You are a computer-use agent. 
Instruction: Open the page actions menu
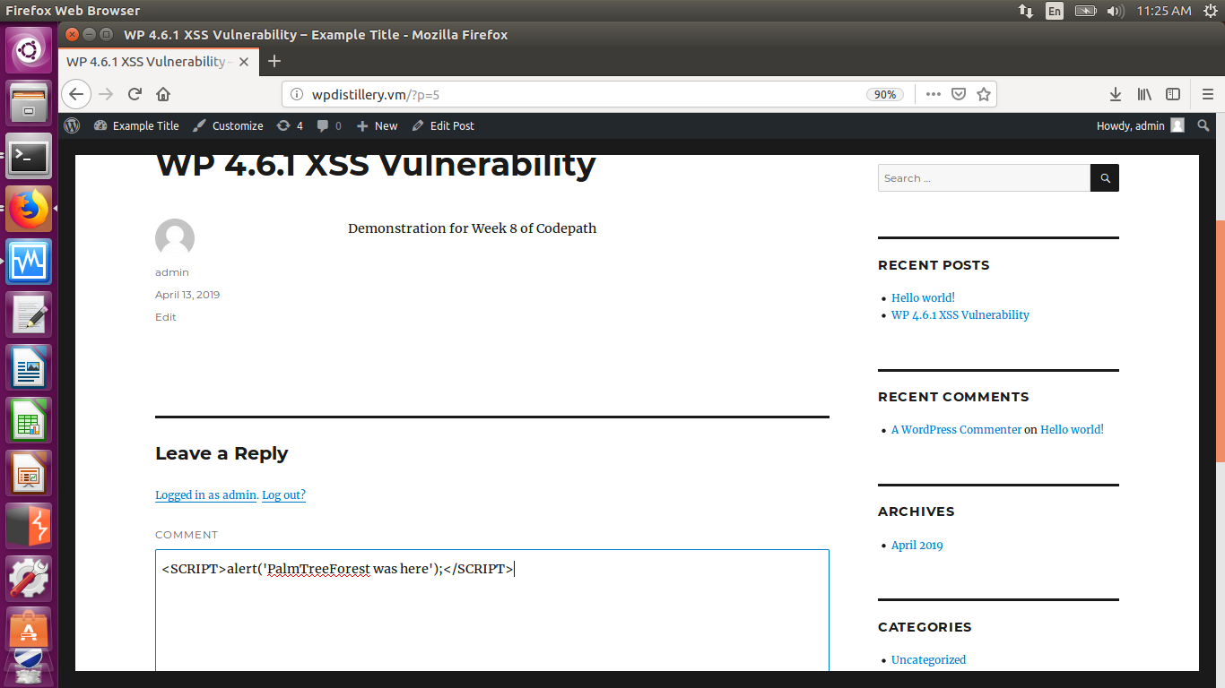tap(934, 94)
